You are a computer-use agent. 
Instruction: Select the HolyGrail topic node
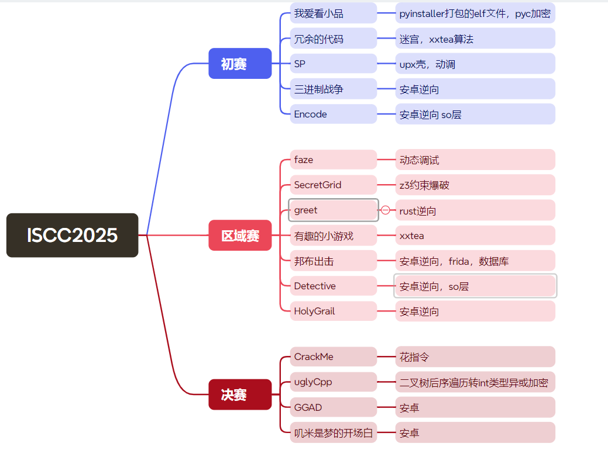[332, 311]
